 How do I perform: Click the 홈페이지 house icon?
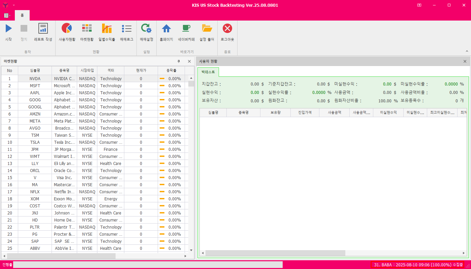[166, 29]
